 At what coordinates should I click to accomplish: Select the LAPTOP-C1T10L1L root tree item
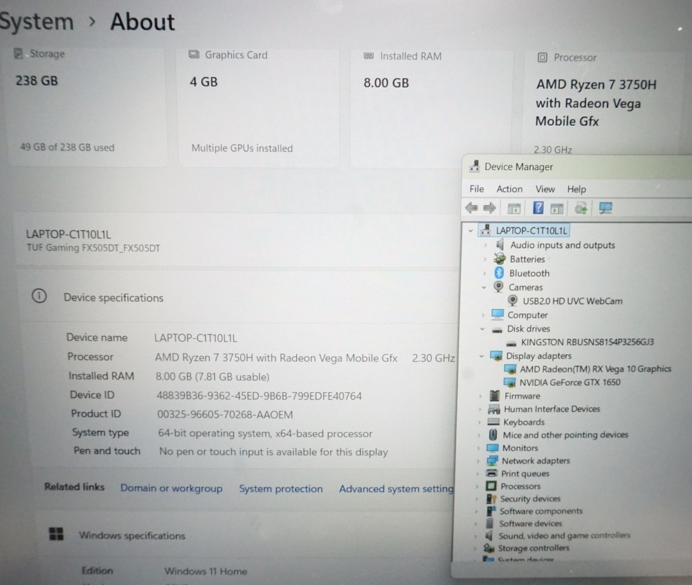pos(531,230)
